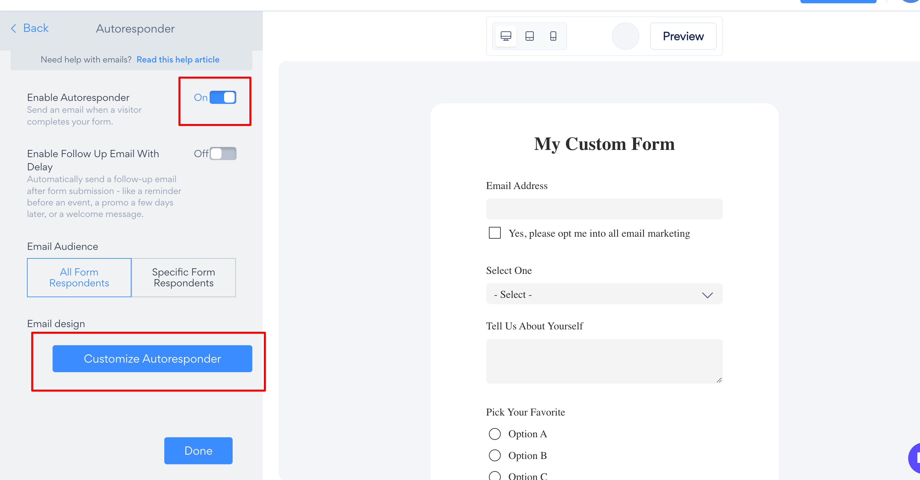
Task: Switch to tablet preview mode icon
Action: (529, 36)
